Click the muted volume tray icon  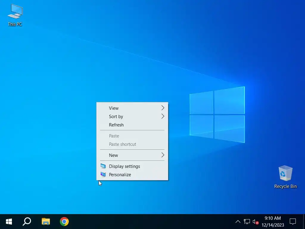point(256,222)
